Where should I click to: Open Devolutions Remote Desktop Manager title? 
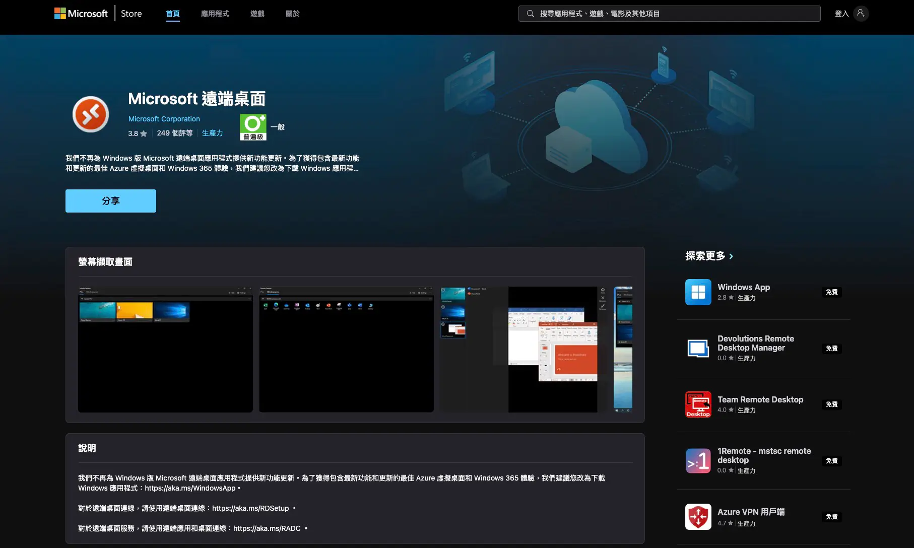(756, 343)
